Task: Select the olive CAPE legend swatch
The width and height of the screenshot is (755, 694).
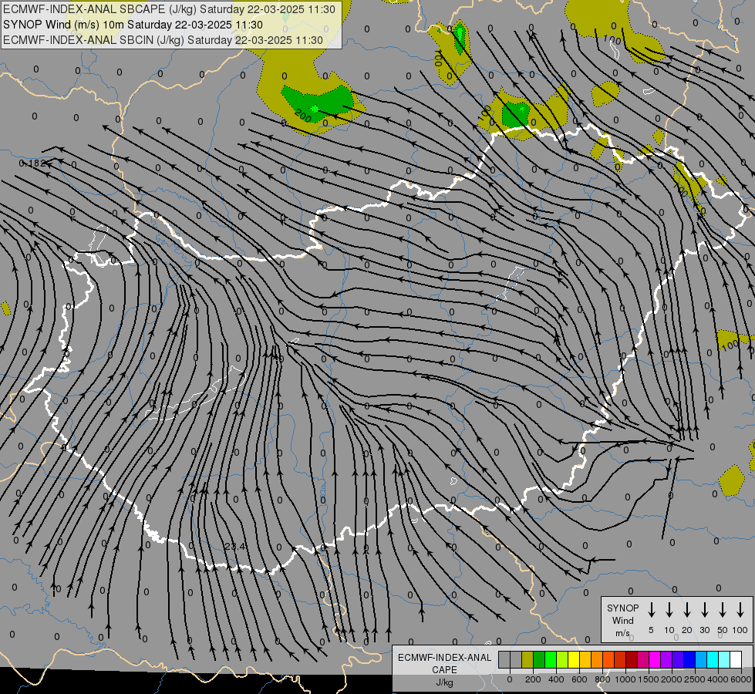Action: 527,659
